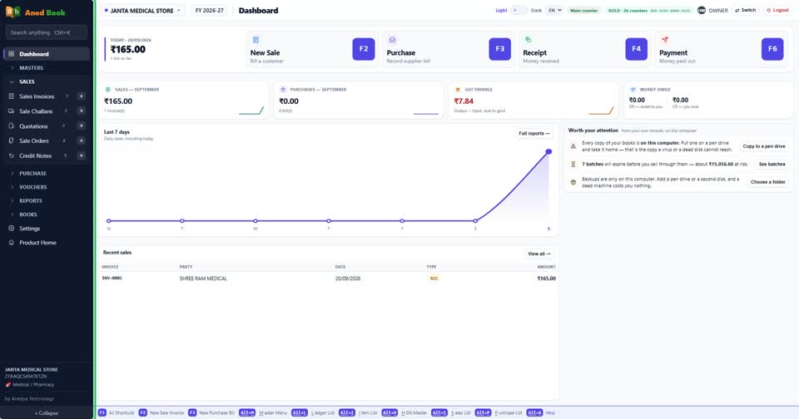This screenshot has width=799, height=419.
Task: Click View all in Recent sales
Action: pos(539,254)
